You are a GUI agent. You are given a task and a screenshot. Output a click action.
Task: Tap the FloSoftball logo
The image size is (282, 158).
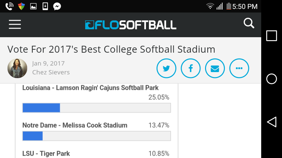point(130,25)
